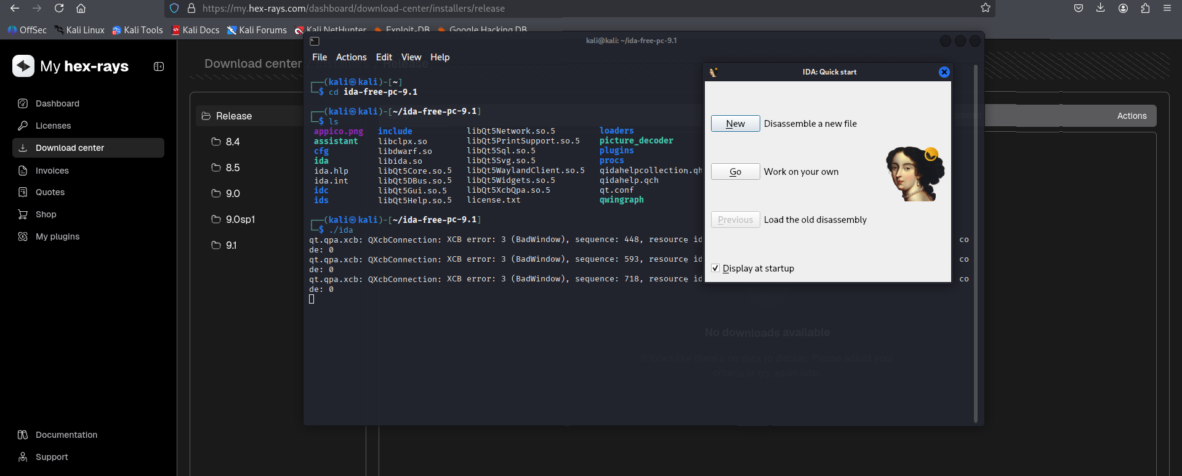Image resolution: width=1182 pixels, height=476 pixels.
Task: Click 'qwingraph' in terminal listing
Action: click(621, 200)
